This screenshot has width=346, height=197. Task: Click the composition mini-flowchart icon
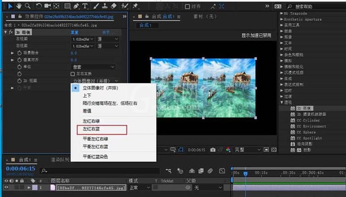point(169,171)
